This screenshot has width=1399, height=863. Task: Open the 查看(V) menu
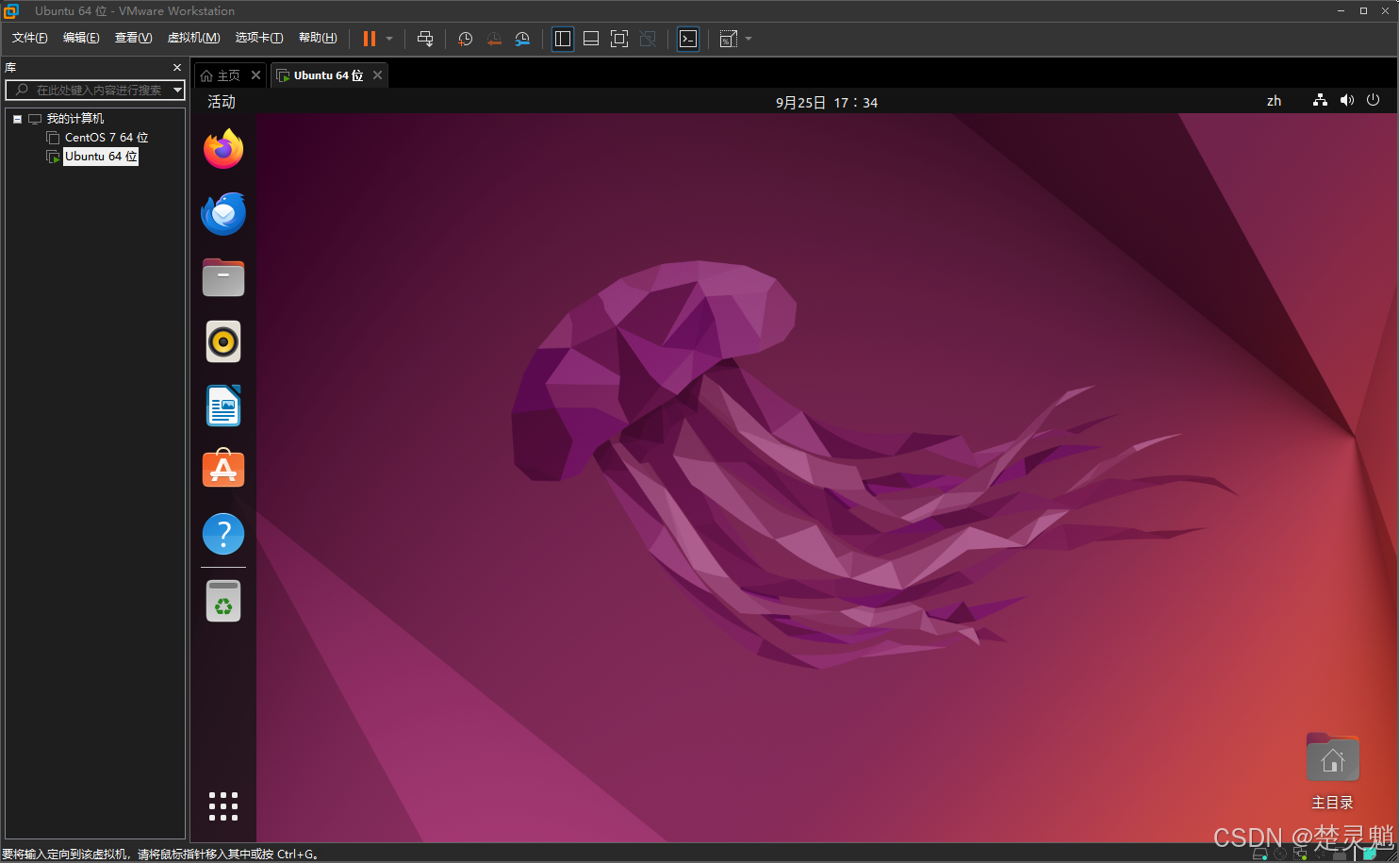point(133,38)
